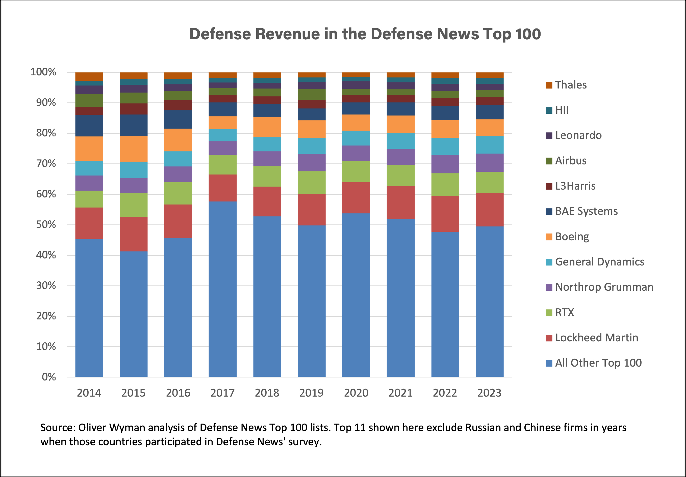Click the navy BAE Systems segment in 2014 bar
This screenshot has height=477, width=686.
click(89, 126)
